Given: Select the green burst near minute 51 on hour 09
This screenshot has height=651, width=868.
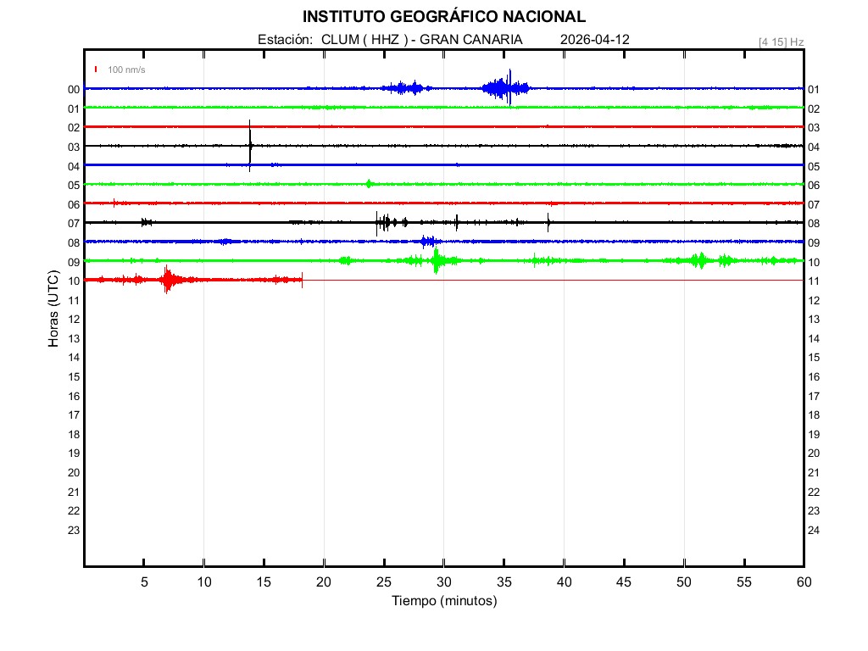Looking at the screenshot, I should (698, 260).
